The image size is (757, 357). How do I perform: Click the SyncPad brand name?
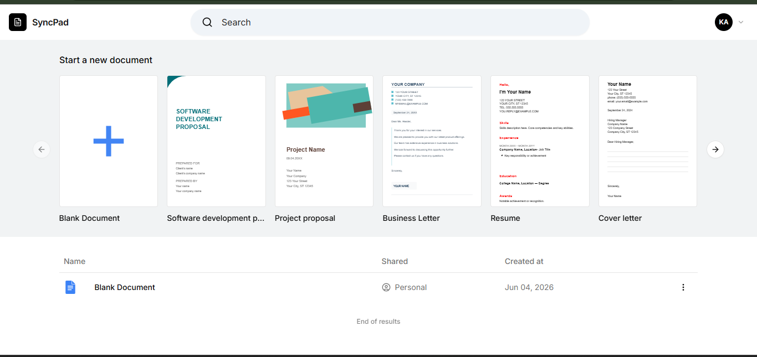50,22
